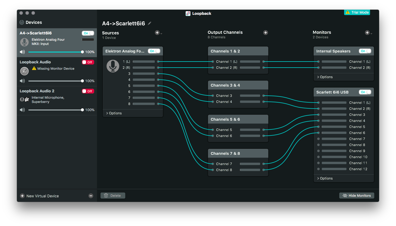Click the Delete button
396x226 pixels.
point(113,196)
